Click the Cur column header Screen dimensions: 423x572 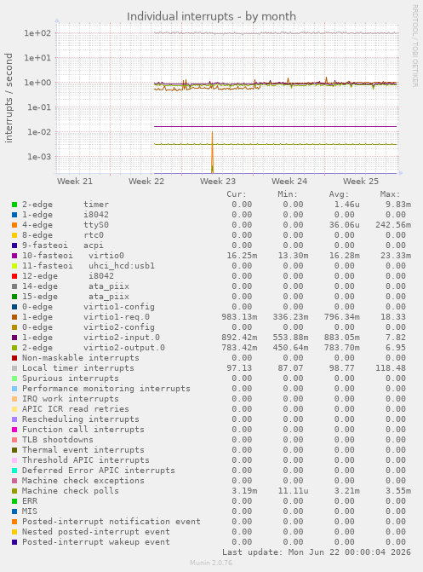click(237, 194)
